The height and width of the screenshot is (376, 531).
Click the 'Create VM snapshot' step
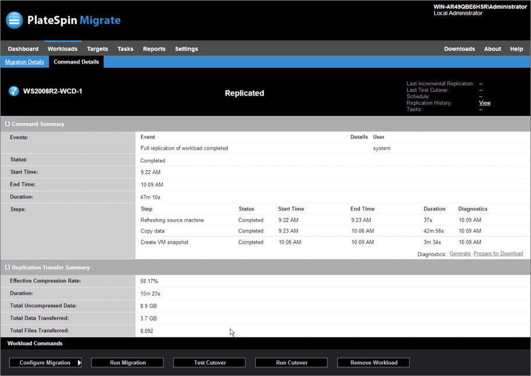(164, 242)
